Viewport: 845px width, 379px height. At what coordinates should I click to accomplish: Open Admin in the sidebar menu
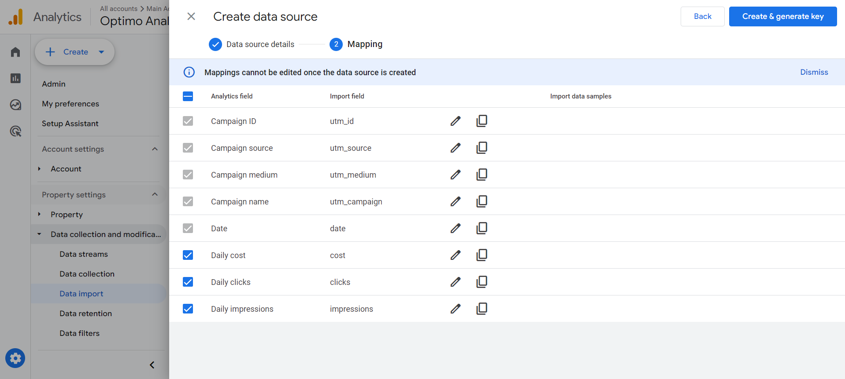[x=54, y=84]
